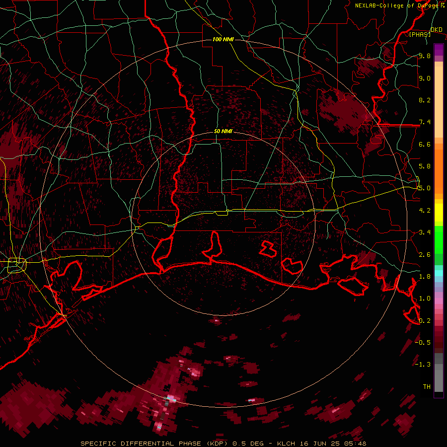Click the bright green color scale segment
Image resolution: width=447 pixels, height=447 pixels.
tap(439, 239)
